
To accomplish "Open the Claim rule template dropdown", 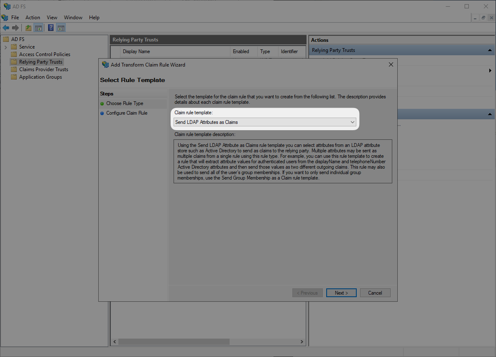I will pos(353,122).
